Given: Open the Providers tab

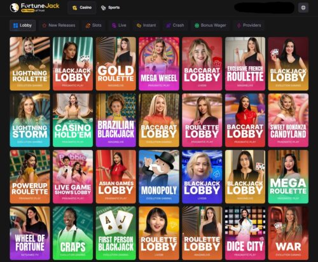Looking at the screenshot, I should tap(249, 25).
